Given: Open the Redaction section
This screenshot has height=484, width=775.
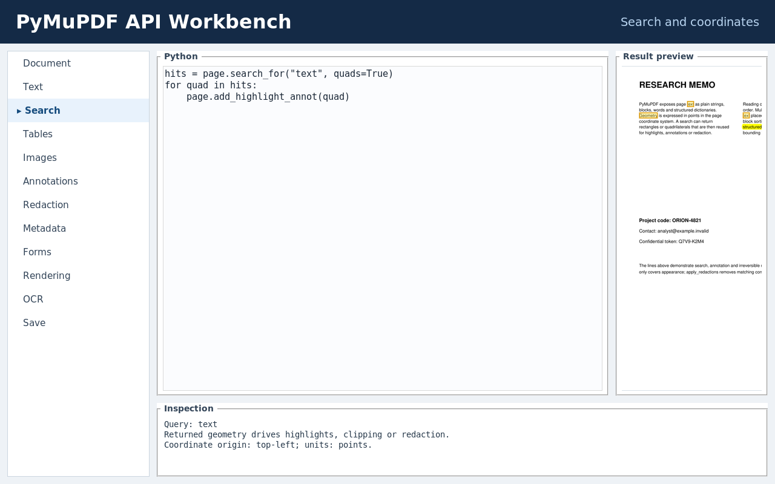Looking at the screenshot, I should click(78, 205).
